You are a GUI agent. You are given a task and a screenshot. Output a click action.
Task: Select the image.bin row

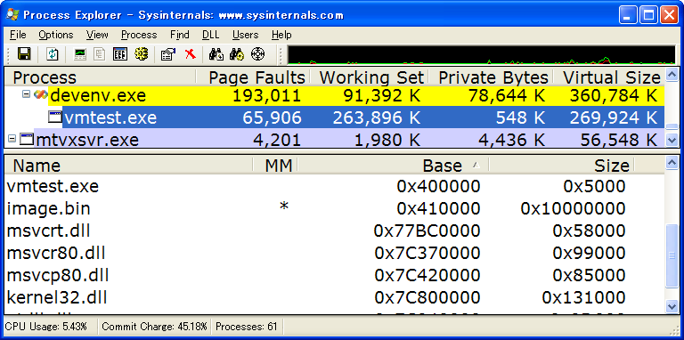334,208
